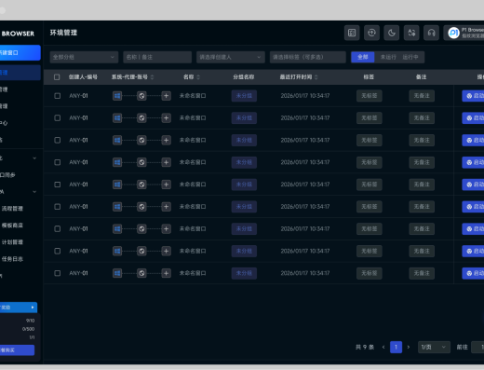Image resolution: width=484 pixels, height=370 pixels.
Task: Click the Windows system icon in ninth row
Action: pos(117,273)
